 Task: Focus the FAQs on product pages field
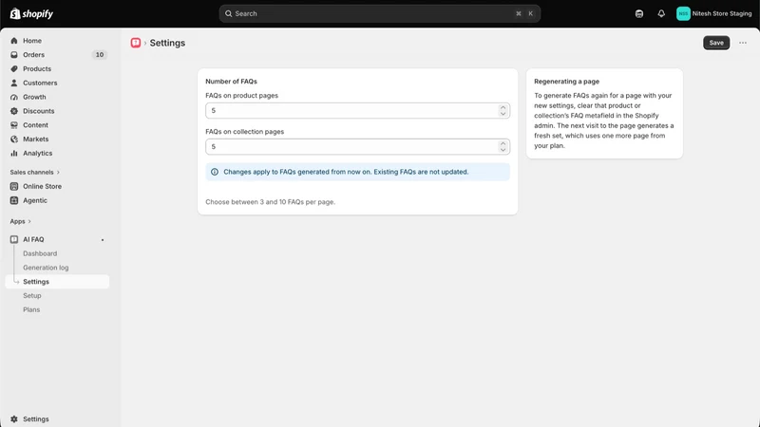click(358, 110)
